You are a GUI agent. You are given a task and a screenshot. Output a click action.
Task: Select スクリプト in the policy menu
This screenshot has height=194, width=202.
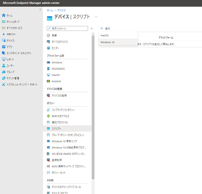pos(67,129)
